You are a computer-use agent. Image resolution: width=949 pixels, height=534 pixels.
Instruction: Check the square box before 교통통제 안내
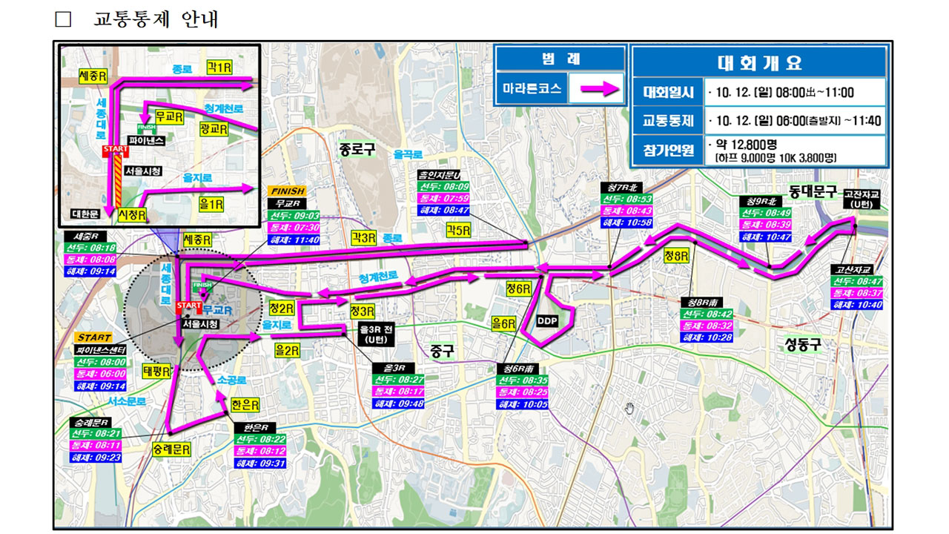point(63,19)
